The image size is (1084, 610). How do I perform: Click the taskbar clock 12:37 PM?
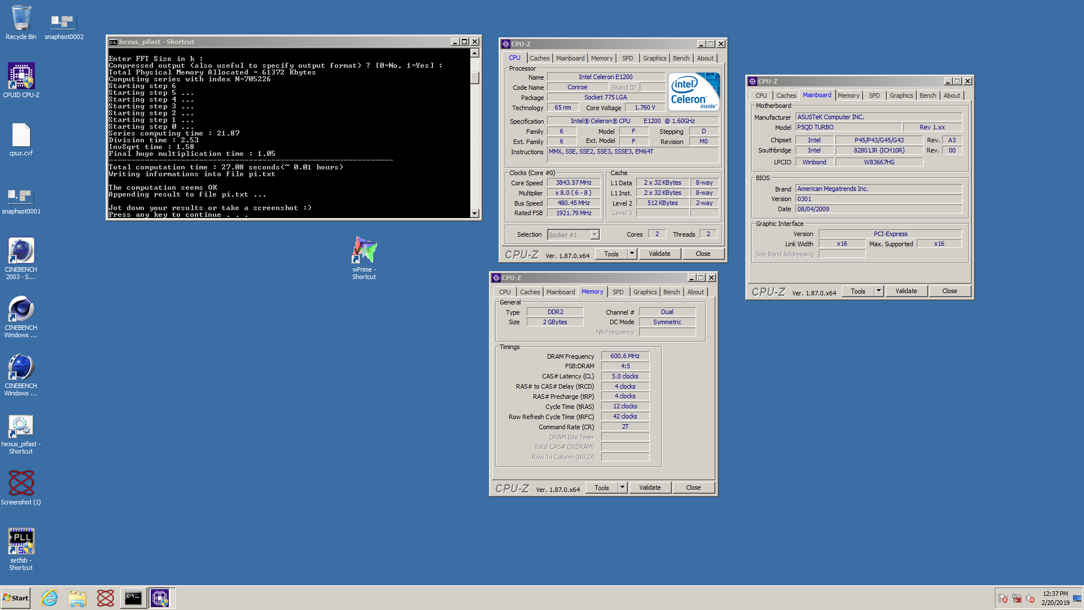click(1055, 594)
